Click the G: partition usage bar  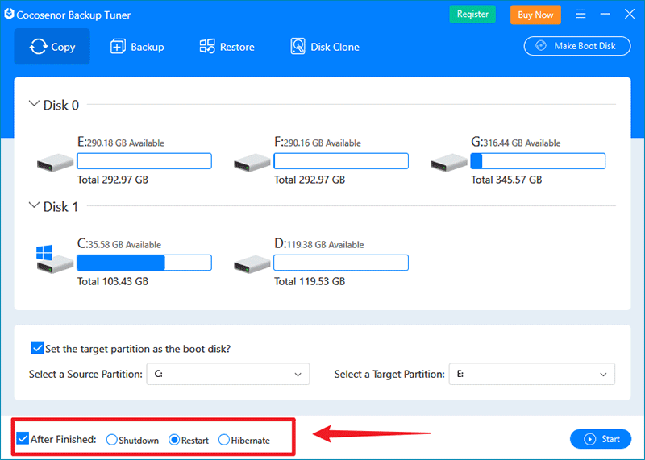(x=538, y=161)
